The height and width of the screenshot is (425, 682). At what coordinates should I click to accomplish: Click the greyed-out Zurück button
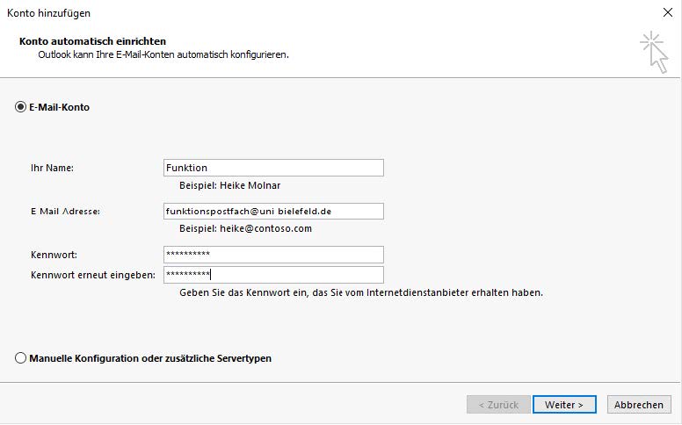click(x=498, y=405)
